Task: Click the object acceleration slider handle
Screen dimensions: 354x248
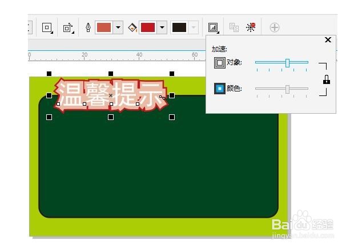Action: pos(287,63)
